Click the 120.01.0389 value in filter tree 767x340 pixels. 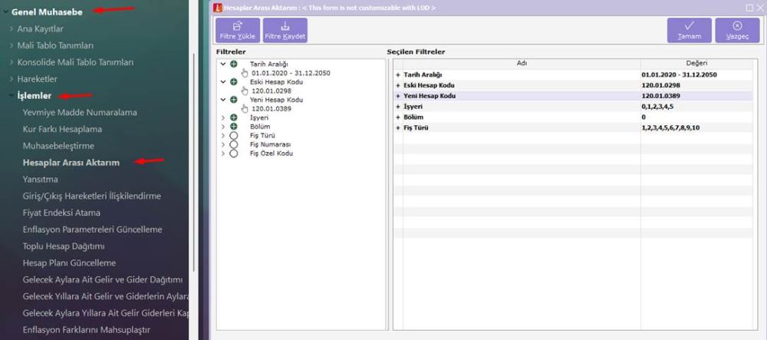click(x=272, y=109)
